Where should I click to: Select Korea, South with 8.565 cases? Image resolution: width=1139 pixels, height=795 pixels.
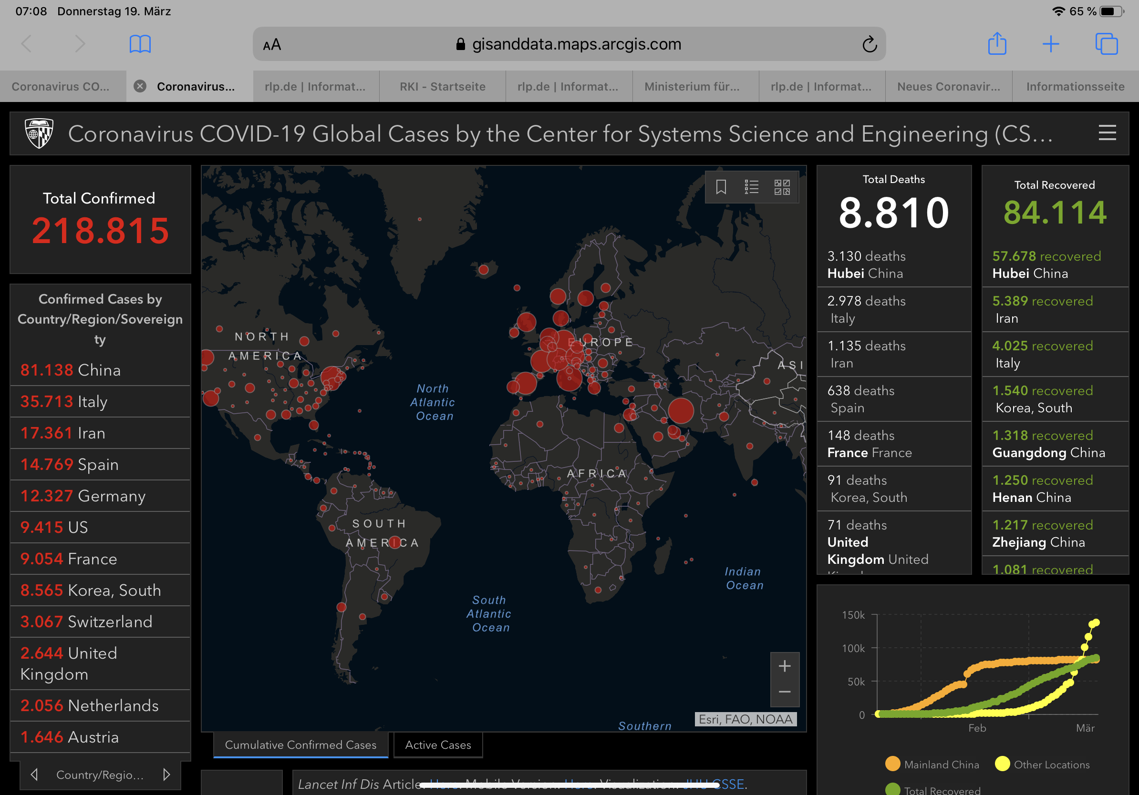(100, 591)
